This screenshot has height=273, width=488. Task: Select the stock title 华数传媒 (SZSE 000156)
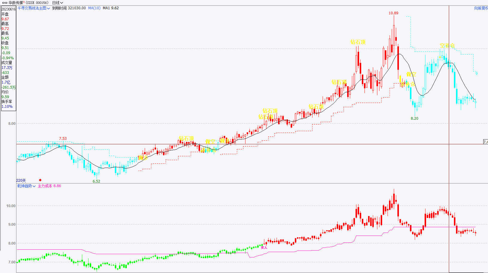point(28,3)
